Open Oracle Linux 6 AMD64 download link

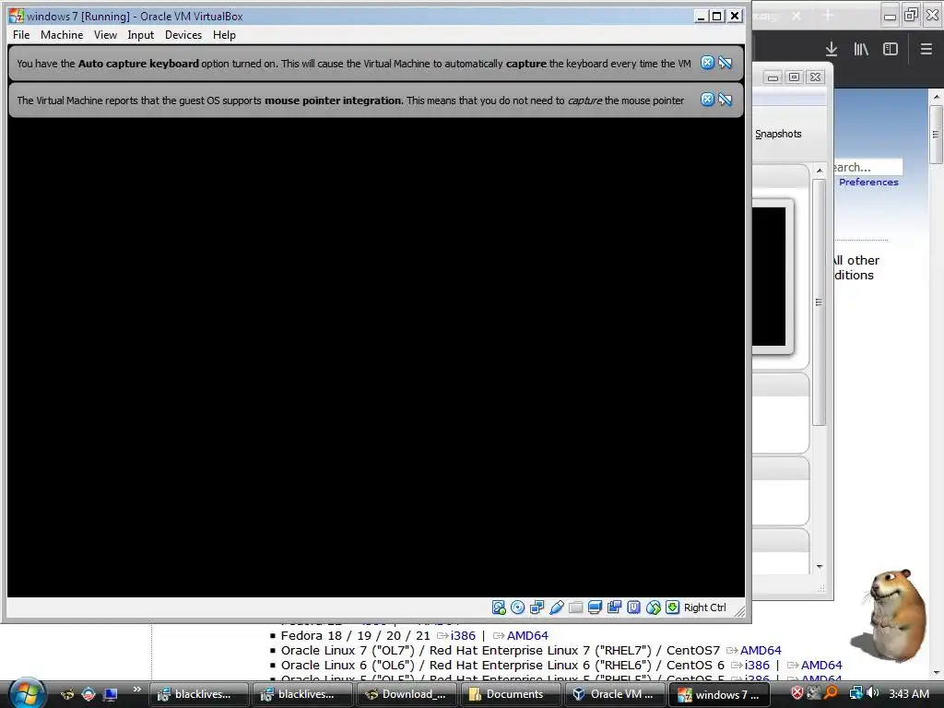click(821, 666)
